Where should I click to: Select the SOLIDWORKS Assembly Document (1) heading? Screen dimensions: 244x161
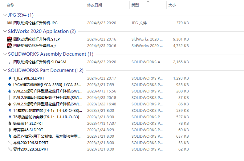[51, 54]
